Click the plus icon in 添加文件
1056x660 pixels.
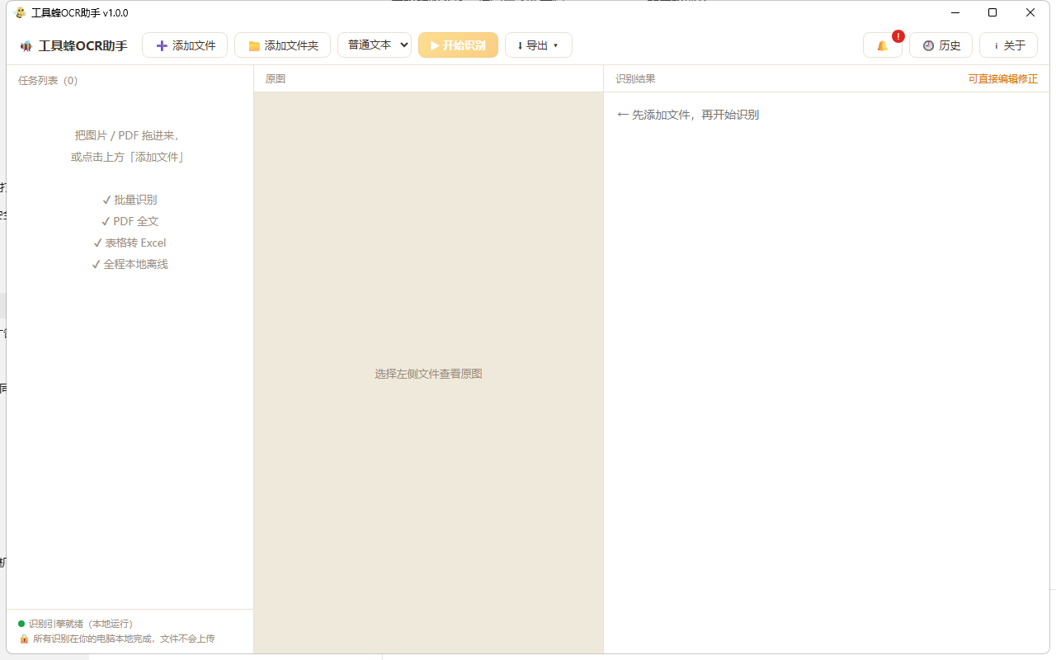click(x=162, y=45)
